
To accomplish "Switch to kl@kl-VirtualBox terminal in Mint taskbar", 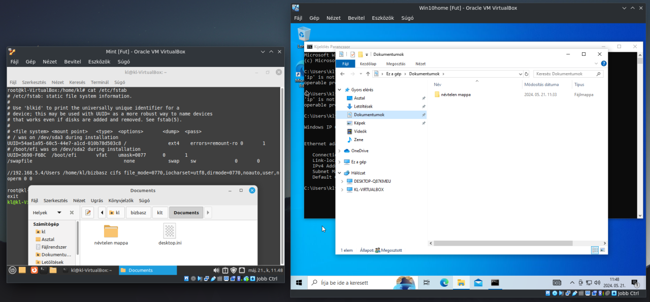I will (x=87, y=270).
